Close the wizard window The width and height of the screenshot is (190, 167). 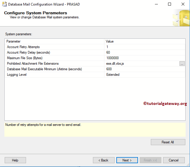pyautogui.click(x=183, y=4)
